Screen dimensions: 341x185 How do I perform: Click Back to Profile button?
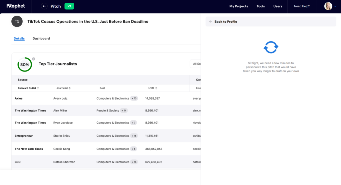[271, 22]
